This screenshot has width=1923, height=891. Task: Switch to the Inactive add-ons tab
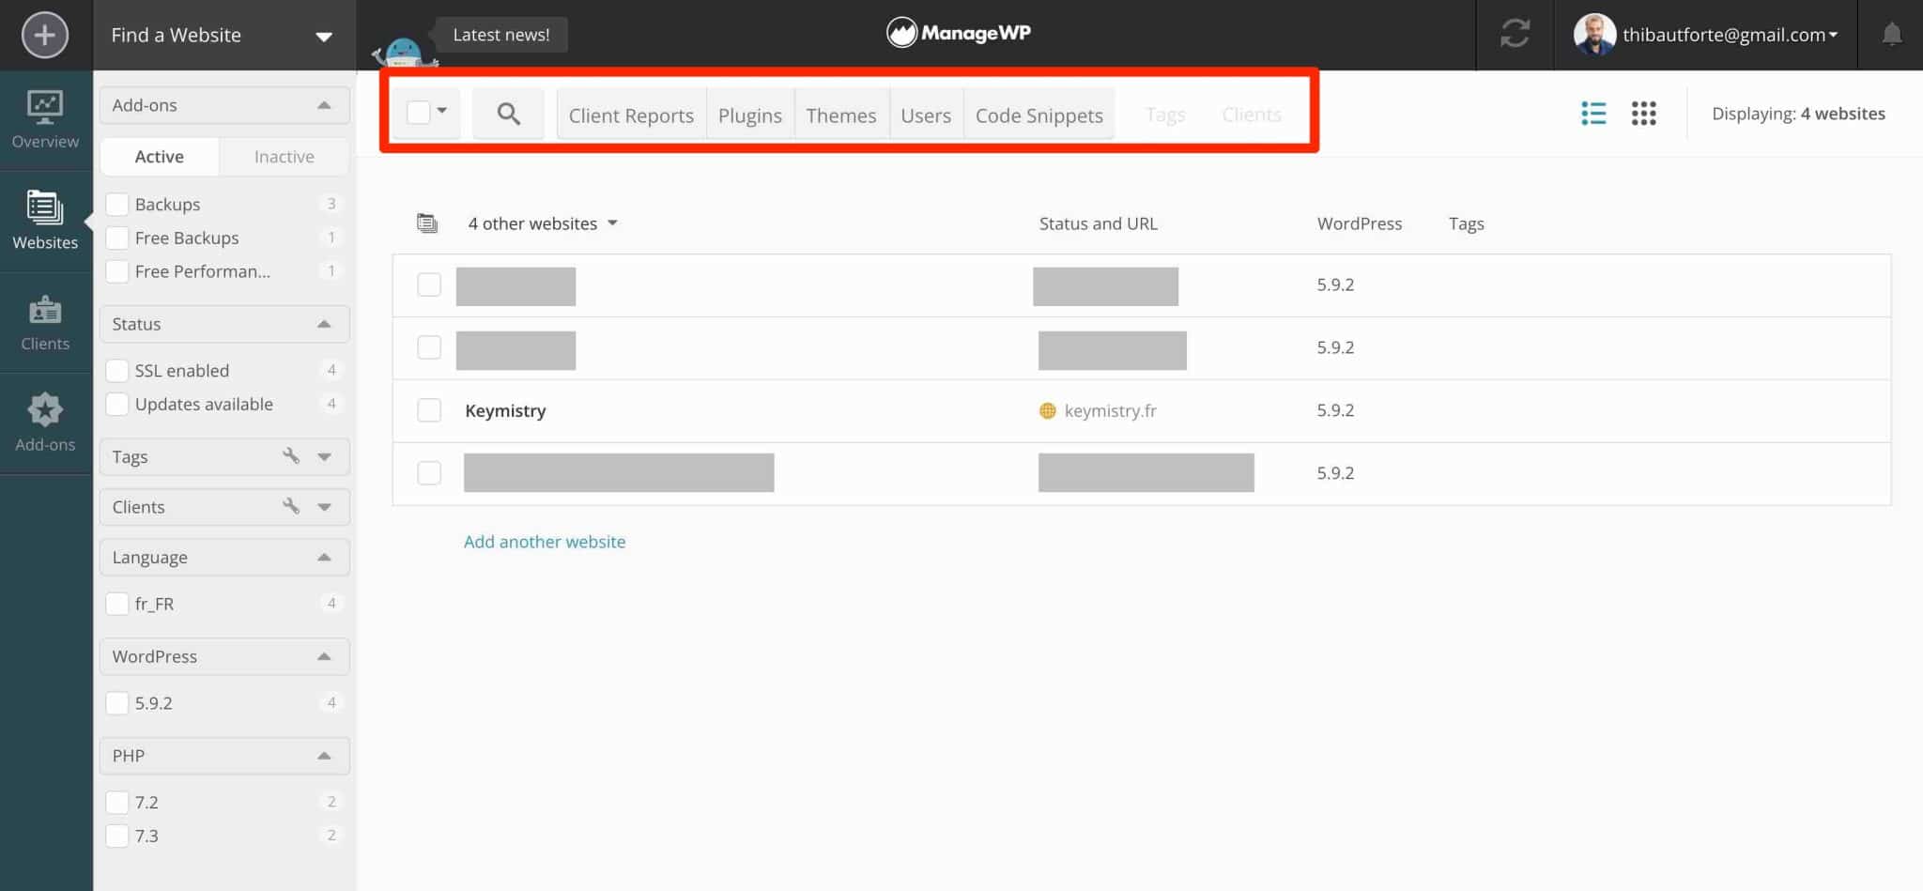(x=285, y=157)
